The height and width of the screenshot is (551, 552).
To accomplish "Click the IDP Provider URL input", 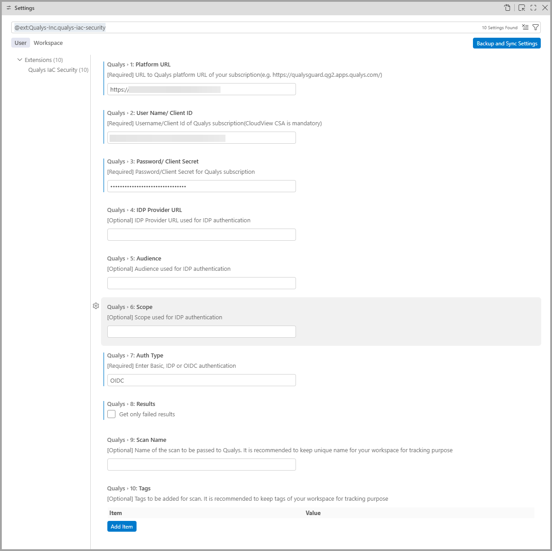I will tap(201, 235).
